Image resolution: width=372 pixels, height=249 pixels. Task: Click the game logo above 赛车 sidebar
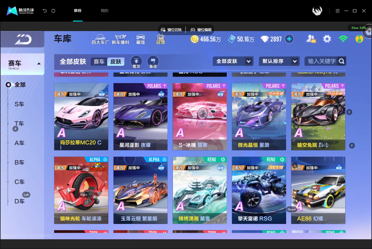[23, 39]
